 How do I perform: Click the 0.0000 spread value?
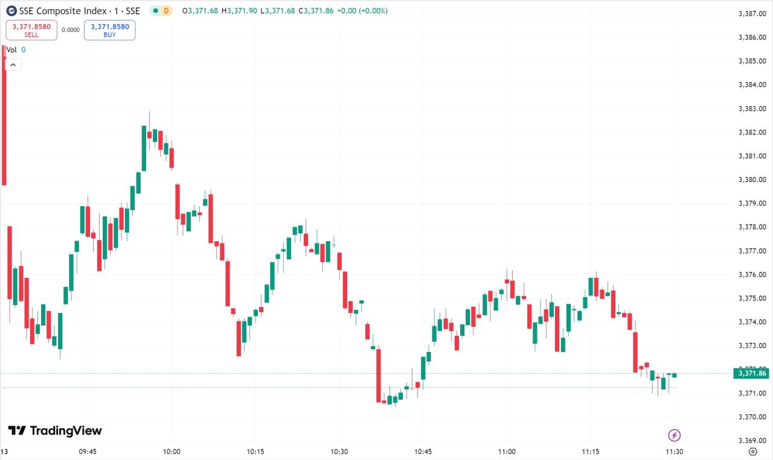pos(71,30)
